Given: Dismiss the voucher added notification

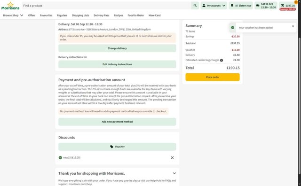Looking at the screenshot, I should (293, 26).
